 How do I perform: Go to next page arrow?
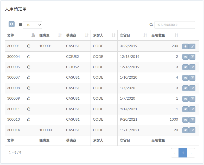191,153
